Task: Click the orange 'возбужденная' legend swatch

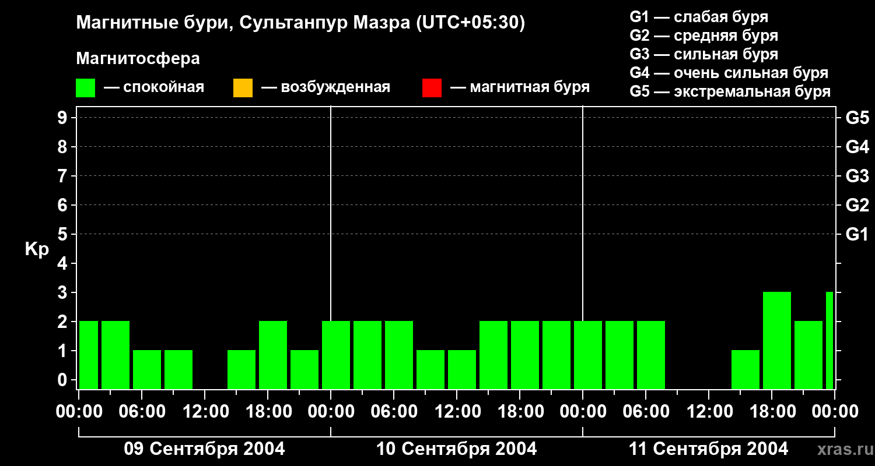Action: [x=243, y=88]
